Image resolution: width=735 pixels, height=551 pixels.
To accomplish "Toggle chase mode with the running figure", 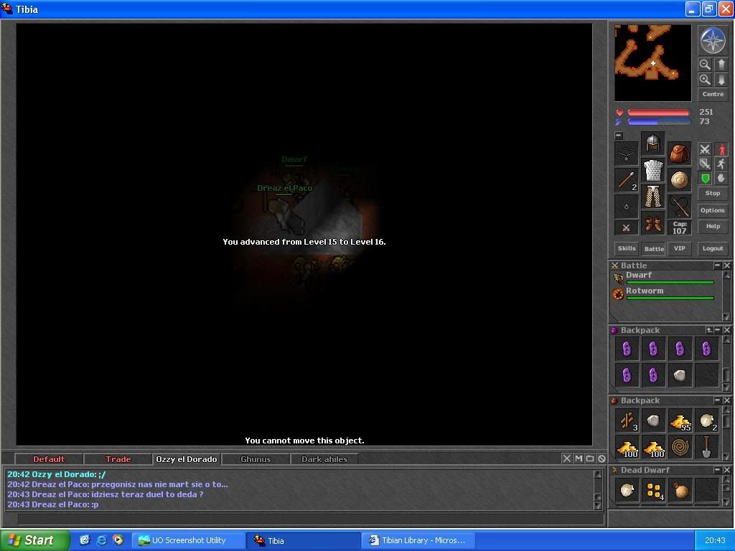I will tap(721, 164).
